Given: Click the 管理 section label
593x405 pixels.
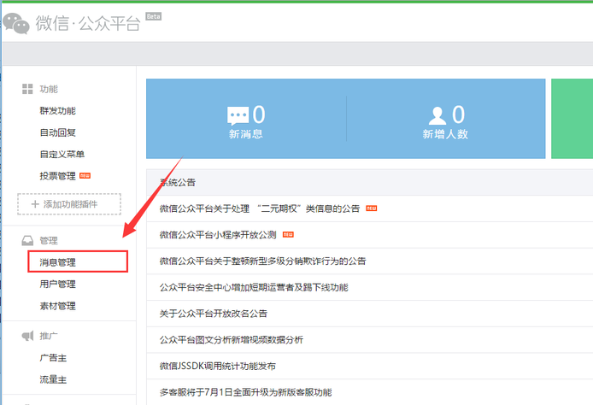Looking at the screenshot, I should [49, 240].
